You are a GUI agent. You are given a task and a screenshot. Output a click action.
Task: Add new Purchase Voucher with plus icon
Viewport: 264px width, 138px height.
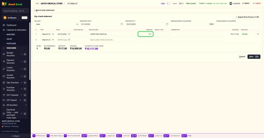pos(25,89)
